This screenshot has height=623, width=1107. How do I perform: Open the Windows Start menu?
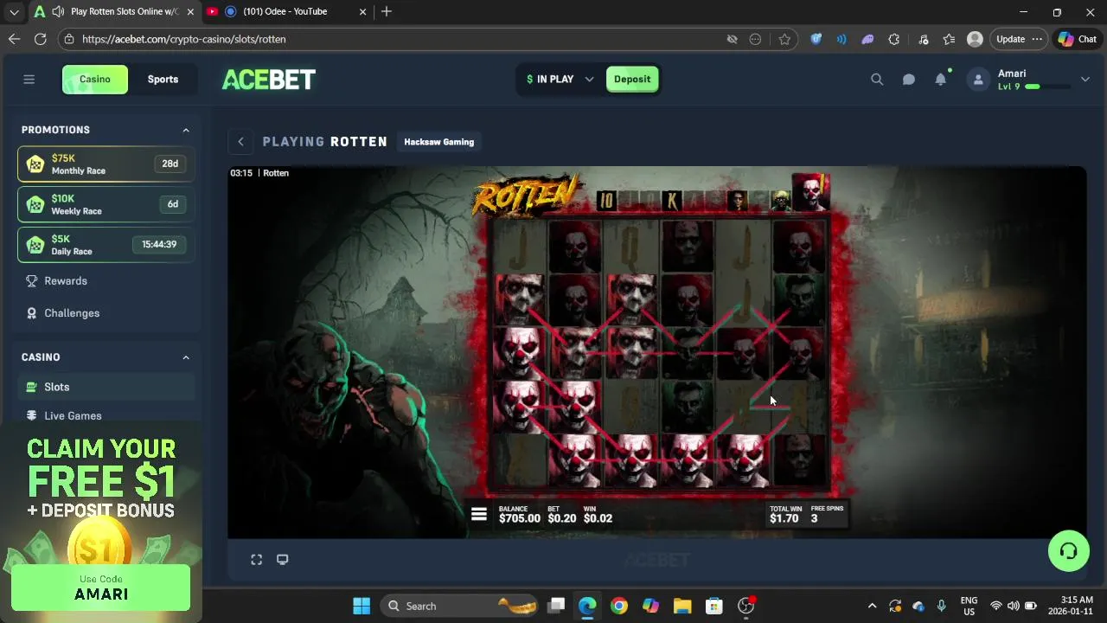(362, 606)
